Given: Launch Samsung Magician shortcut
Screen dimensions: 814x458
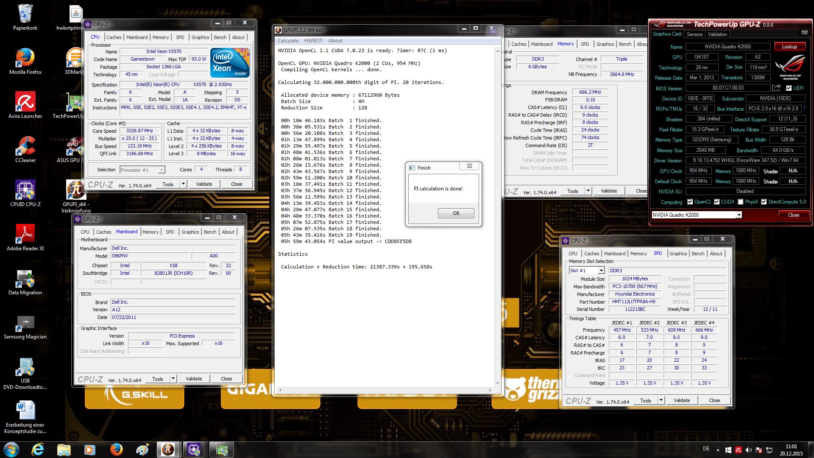Looking at the screenshot, I should 25,327.
